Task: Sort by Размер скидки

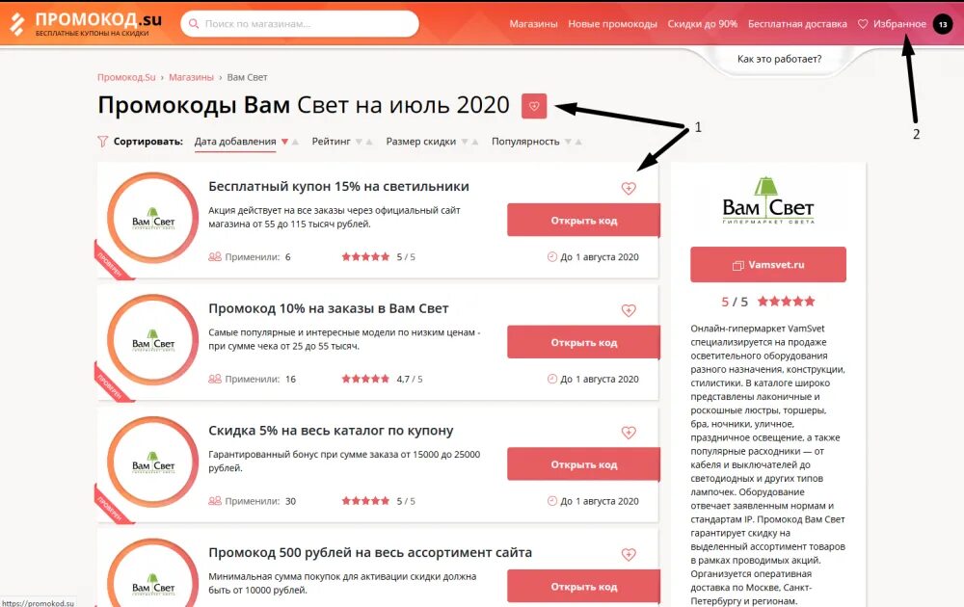Action: (420, 142)
